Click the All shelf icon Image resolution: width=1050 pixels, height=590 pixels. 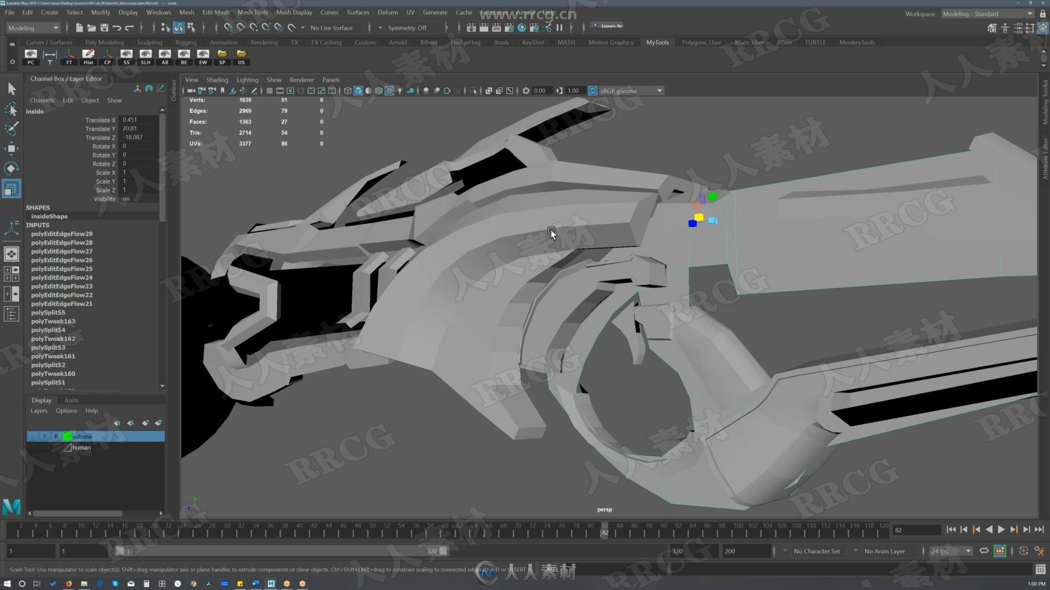(165, 56)
